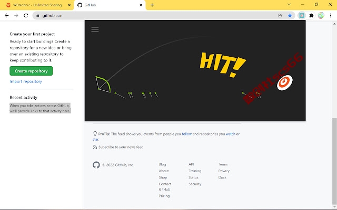Open the tab search chevron
337x210 pixels.
[x=289, y=5]
